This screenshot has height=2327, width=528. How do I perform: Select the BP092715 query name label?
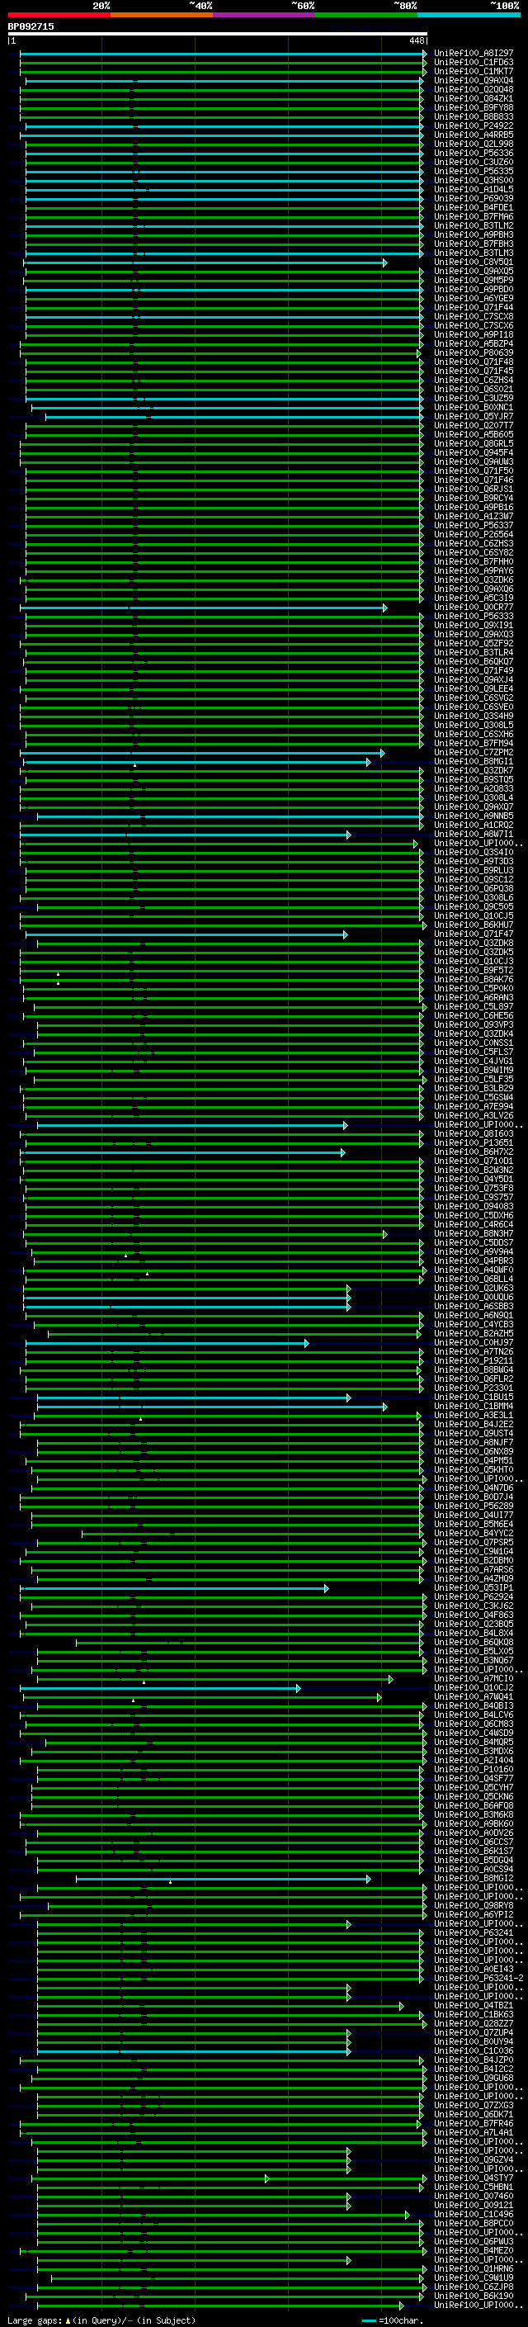click(x=31, y=27)
